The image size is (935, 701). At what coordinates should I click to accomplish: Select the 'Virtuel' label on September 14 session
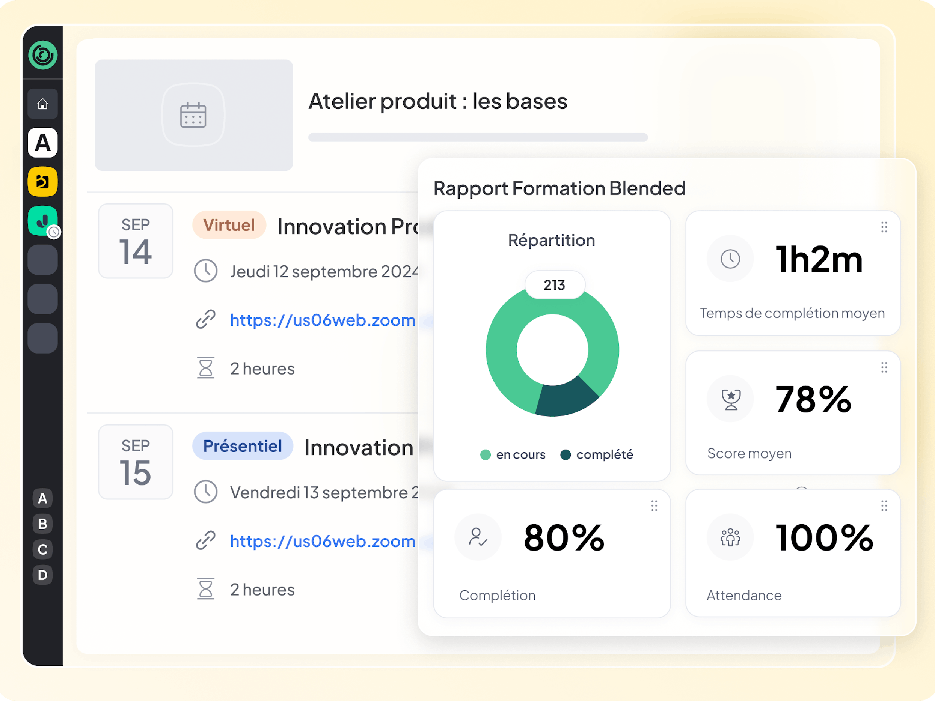point(229,225)
